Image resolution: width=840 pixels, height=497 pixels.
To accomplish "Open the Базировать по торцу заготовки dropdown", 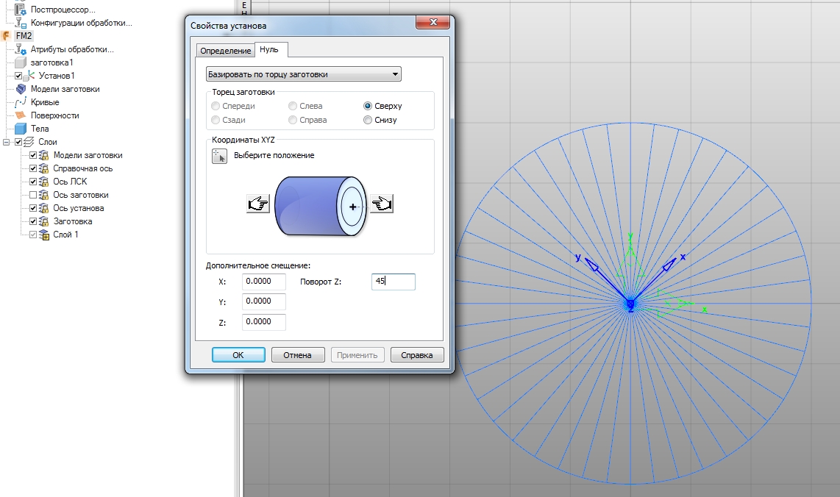I will 303,74.
